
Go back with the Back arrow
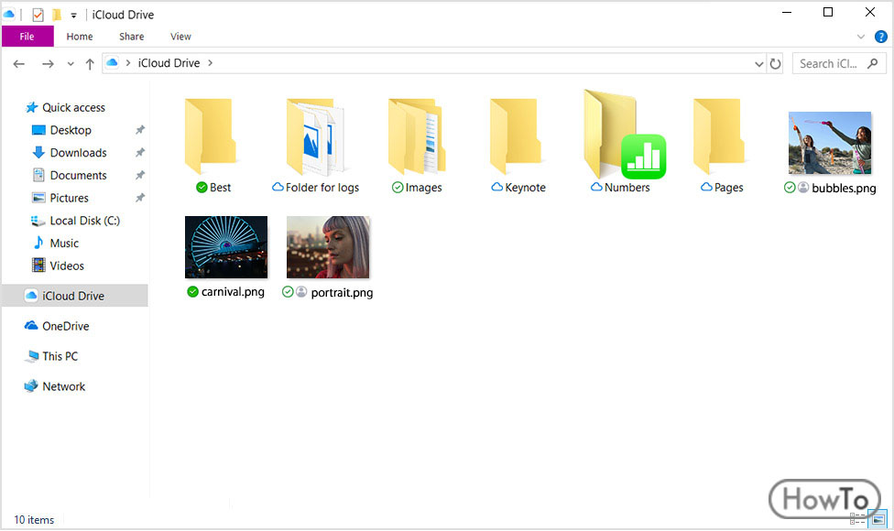point(19,64)
